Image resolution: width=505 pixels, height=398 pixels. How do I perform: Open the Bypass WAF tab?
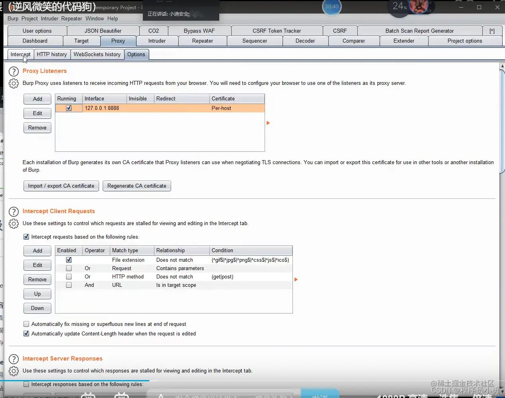click(x=199, y=31)
